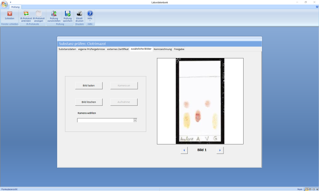This screenshot has height=191, width=319.
Task: Open the Kennzeichnung tab
Action: click(163, 49)
